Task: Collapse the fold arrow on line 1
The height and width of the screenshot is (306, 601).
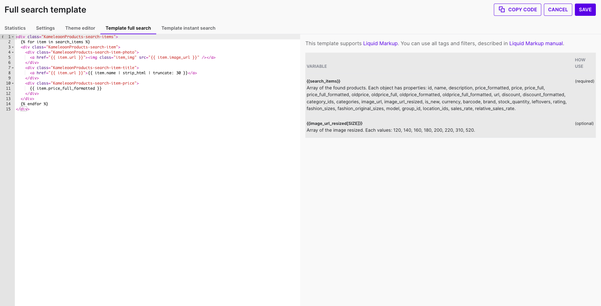Action: (x=13, y=37)
